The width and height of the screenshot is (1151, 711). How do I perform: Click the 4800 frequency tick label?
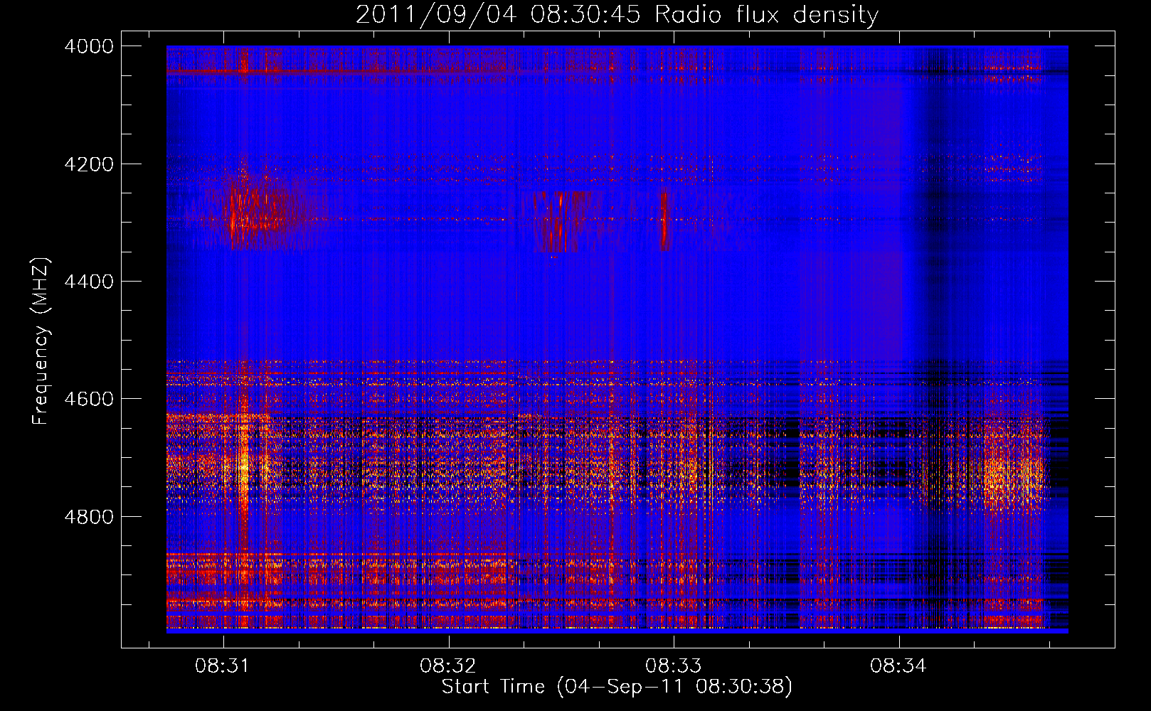[x=89, y=516]
